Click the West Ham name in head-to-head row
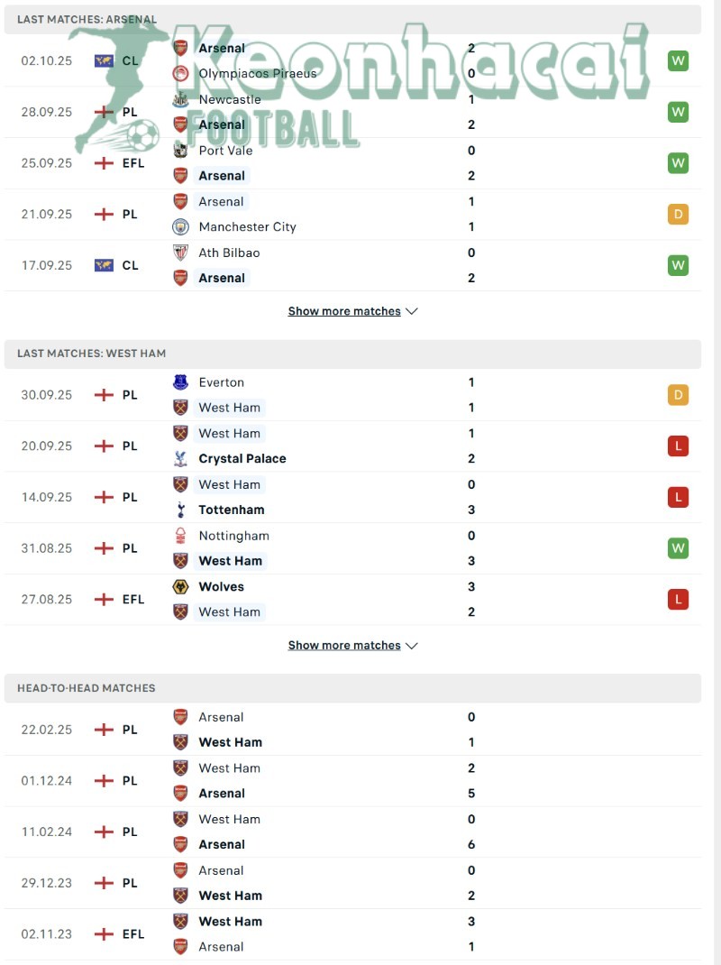This screenshot has height=965, width=721. click(x=228, y=741)
